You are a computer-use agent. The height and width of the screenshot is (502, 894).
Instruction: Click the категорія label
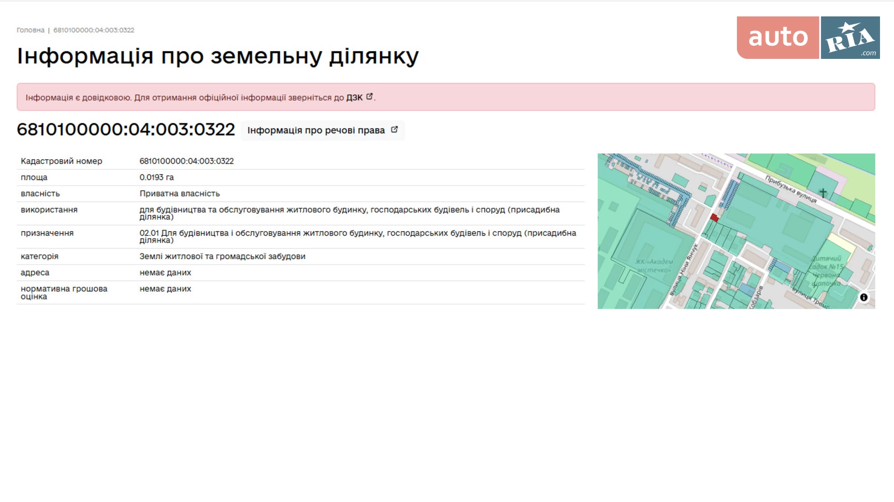pos(39,256)
